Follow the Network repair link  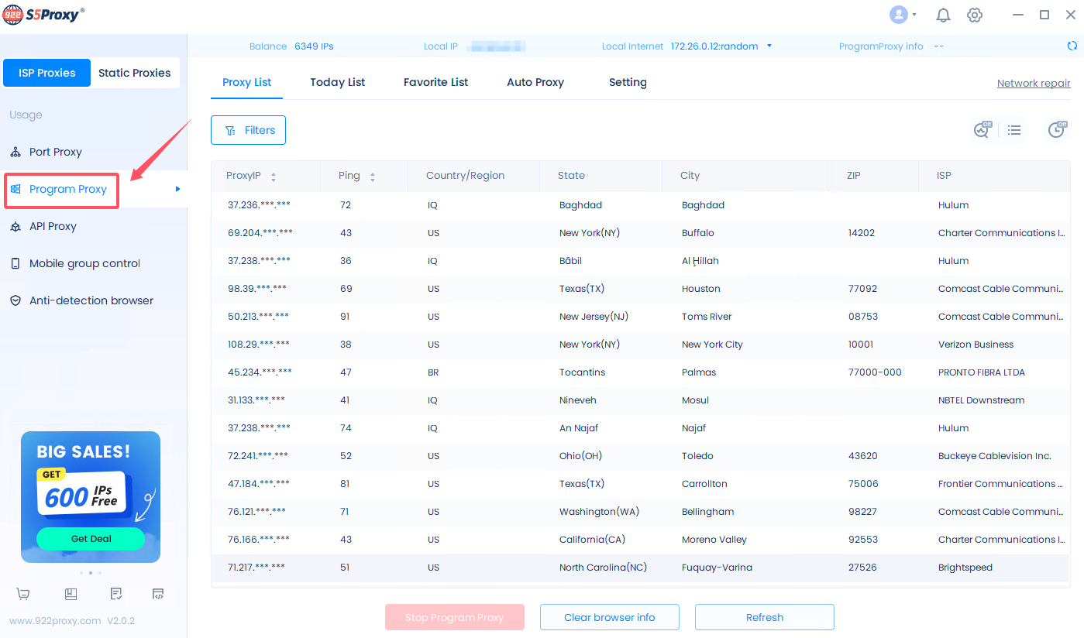click(x=1033, y=83)
